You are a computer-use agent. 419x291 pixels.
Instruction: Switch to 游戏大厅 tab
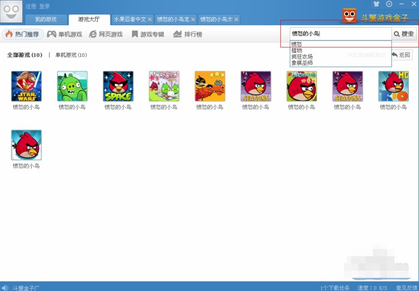coord(89,19)
